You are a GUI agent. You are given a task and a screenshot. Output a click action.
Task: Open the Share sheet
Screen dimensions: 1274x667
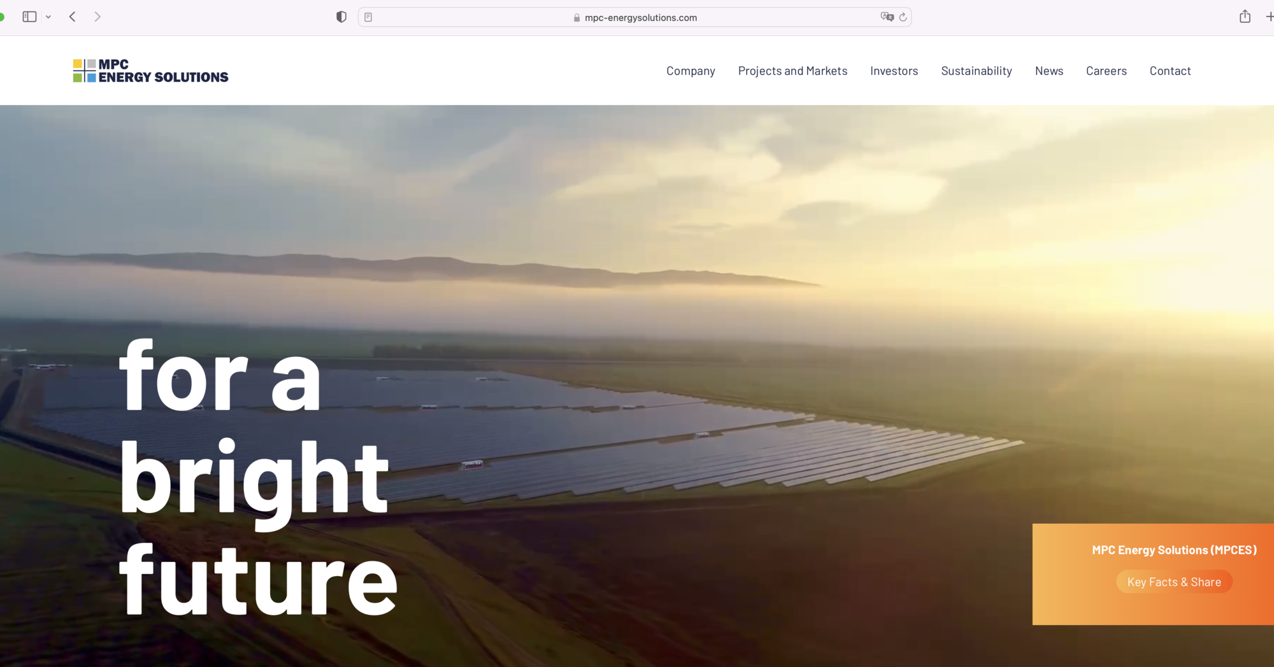click(x=1245, y=17)
